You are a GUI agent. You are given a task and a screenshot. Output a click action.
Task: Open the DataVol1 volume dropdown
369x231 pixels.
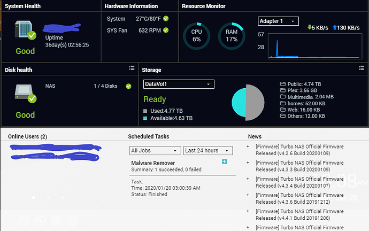[x=179, y=84]
